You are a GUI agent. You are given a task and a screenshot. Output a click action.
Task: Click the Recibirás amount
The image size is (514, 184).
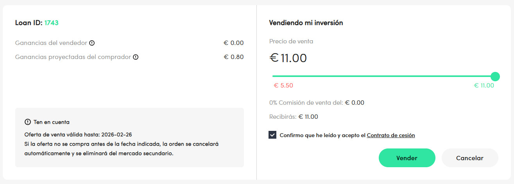click(308, 116)
